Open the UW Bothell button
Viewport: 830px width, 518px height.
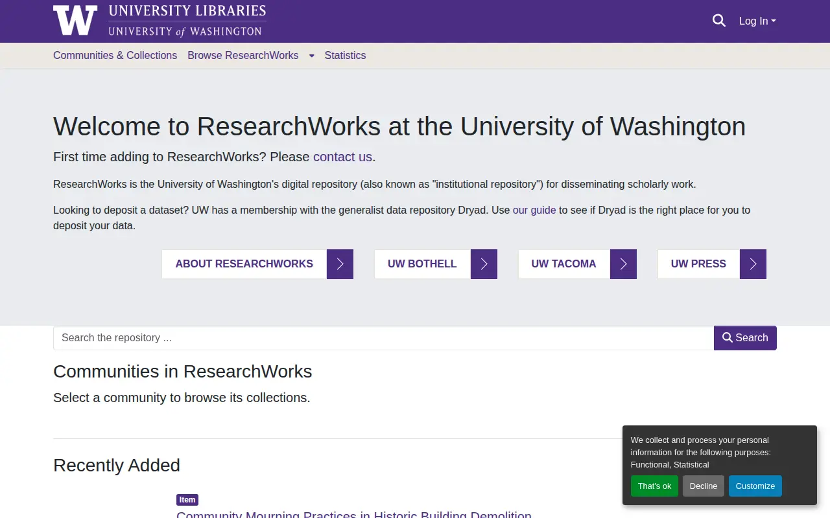click(x=422, y=264)
